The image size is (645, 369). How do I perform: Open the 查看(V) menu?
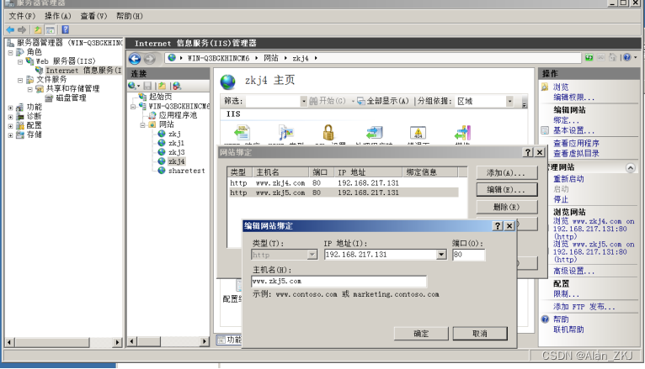click(93, 16)
